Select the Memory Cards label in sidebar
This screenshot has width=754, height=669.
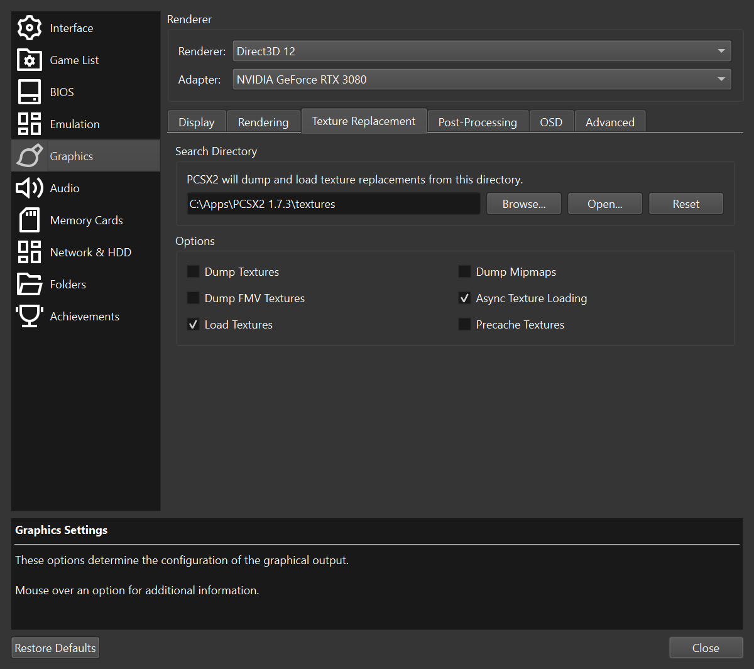(x=87, y=220)
